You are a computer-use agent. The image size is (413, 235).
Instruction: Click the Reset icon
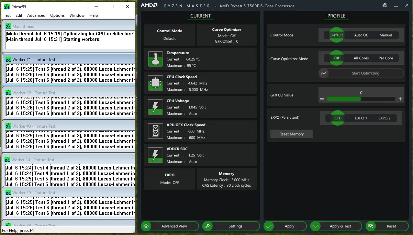(371, 226)
